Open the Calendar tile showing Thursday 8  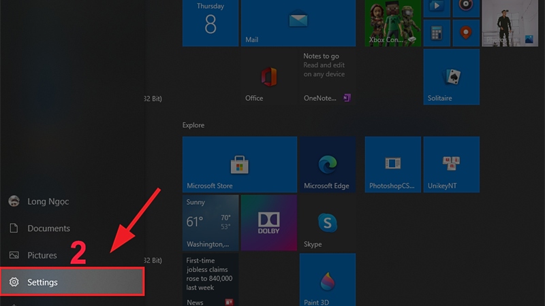pos(211,23)
